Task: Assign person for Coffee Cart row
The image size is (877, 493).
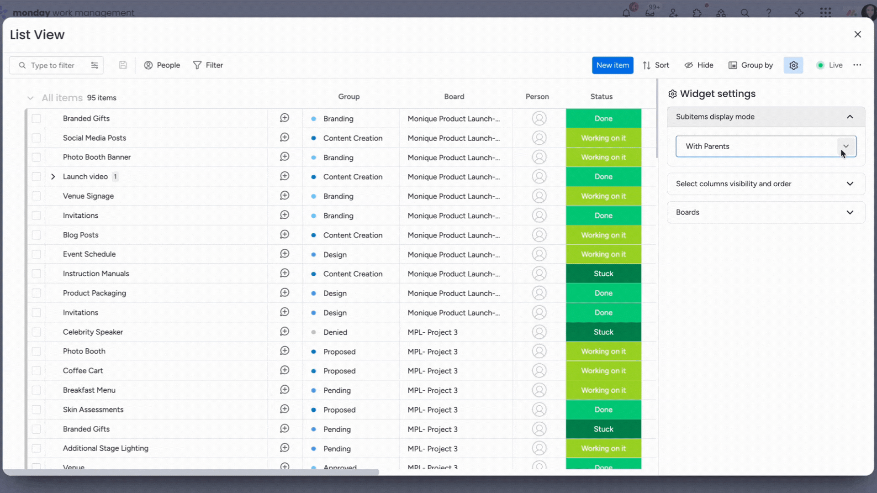Action: pos(539,371)
